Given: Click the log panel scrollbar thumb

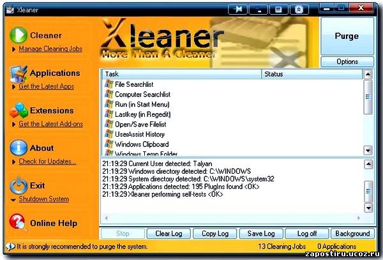Looking at the screenshot, I should click(368, 192).
